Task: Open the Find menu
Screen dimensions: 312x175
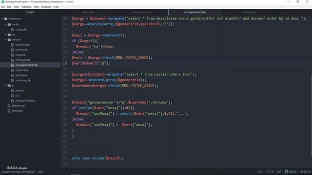Action: point(36,7)
